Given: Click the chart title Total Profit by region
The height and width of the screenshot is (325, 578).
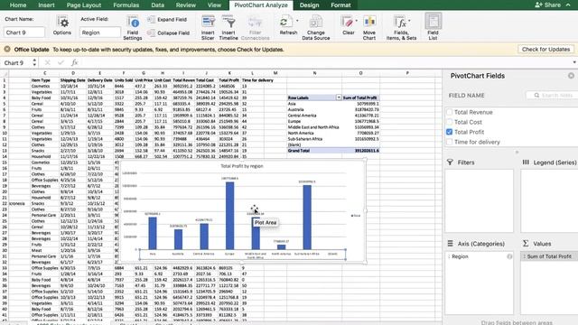Looking at the screenshot, I should [x=242, y=166].
